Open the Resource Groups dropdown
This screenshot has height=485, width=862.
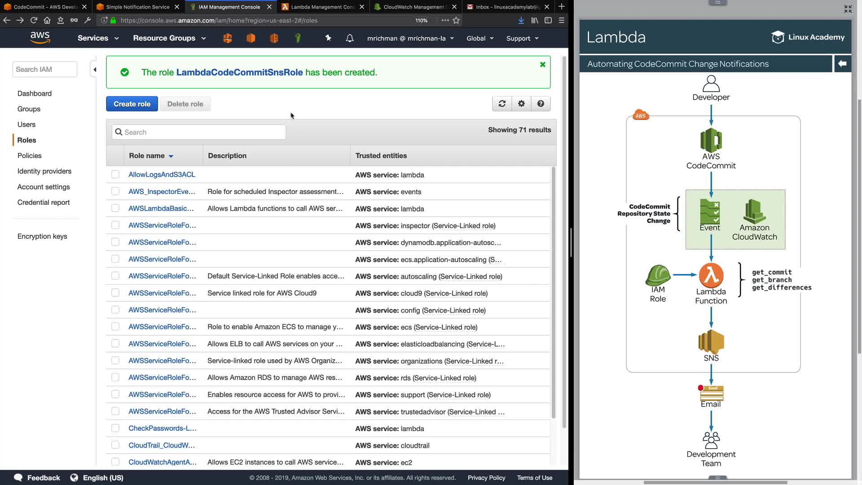click(x=169, y=38)
